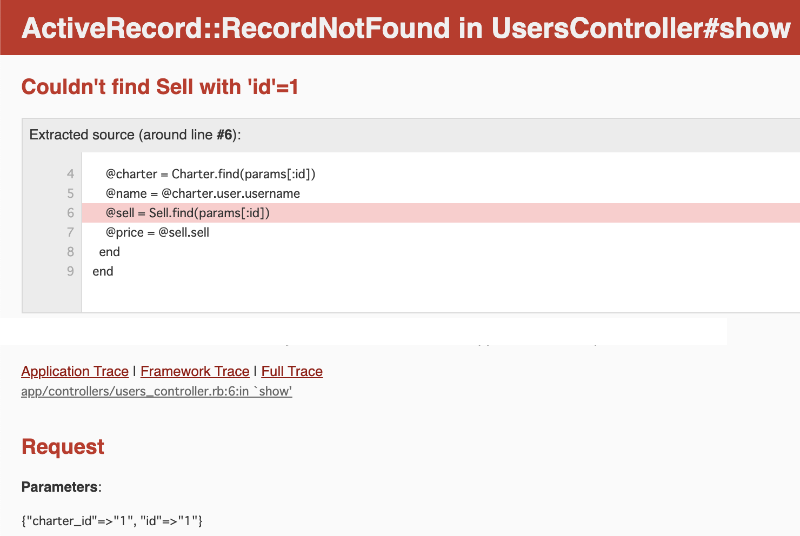Click the Charter.find(params[:id]) code line
800x536 pixels.
click(x=210, y=174)
